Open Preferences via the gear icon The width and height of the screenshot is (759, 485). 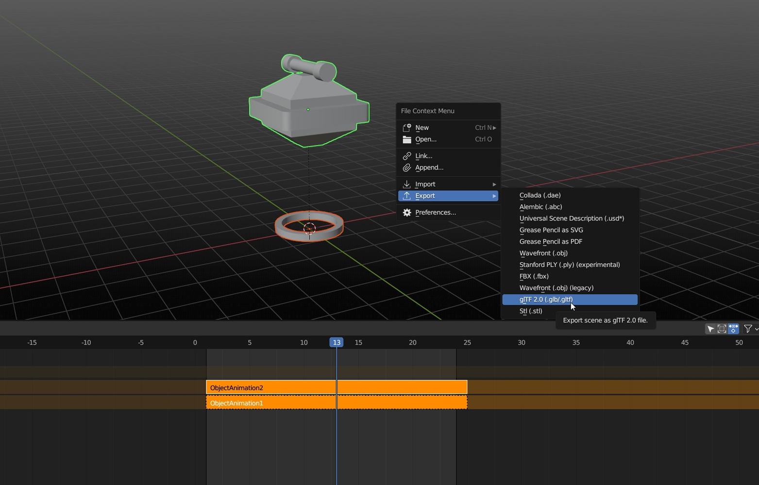click(x=407, y=212)
